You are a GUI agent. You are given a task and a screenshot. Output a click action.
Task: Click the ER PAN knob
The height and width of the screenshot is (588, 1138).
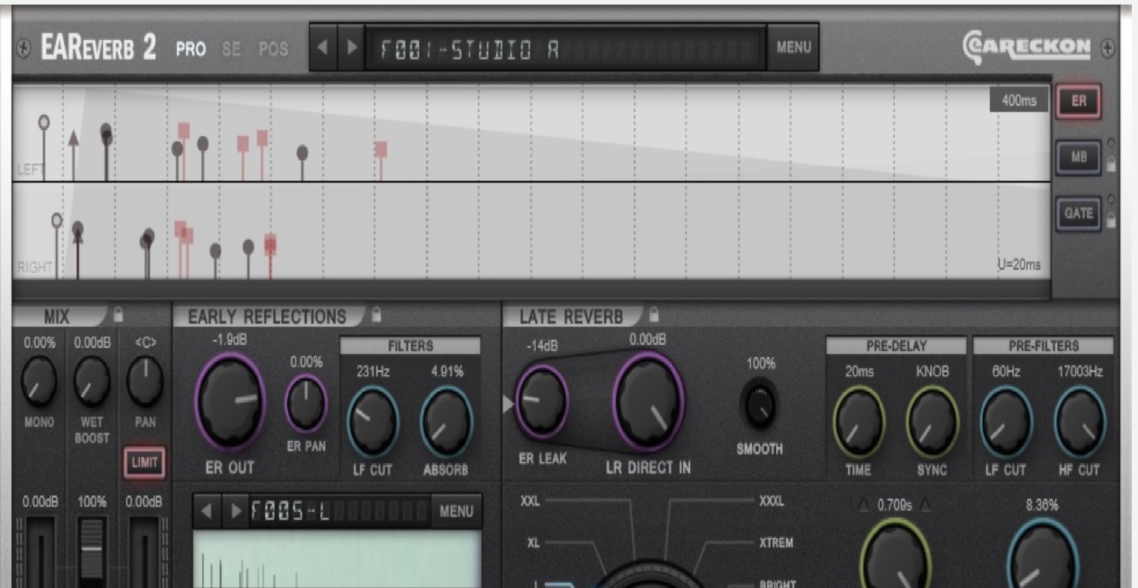coord(306,403)
